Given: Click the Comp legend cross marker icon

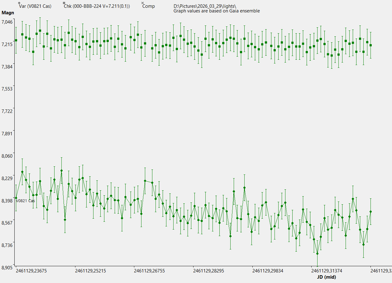Looking at the screenshot, I should pos(143,3).
